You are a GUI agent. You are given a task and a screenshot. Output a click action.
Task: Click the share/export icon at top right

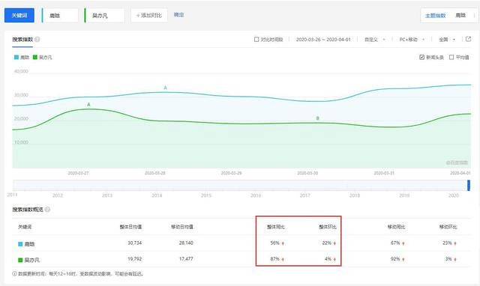[x=468, y=39]
